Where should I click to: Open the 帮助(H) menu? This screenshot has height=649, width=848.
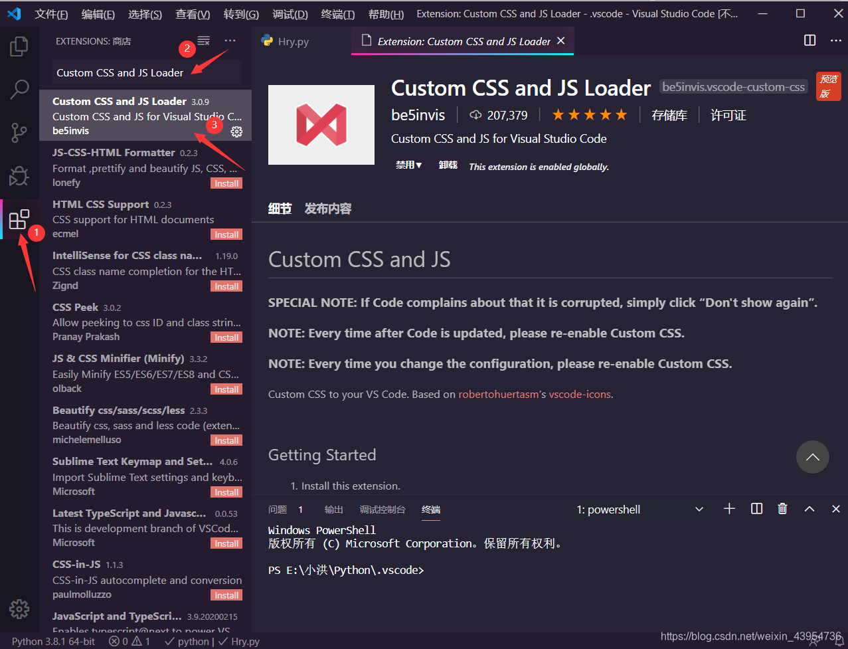[x=386, y=14]
